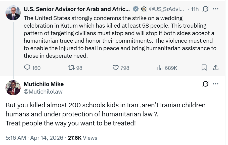
Task: Click the reply icon on Senior Advisor's post
Action: [x=27, y=68]
